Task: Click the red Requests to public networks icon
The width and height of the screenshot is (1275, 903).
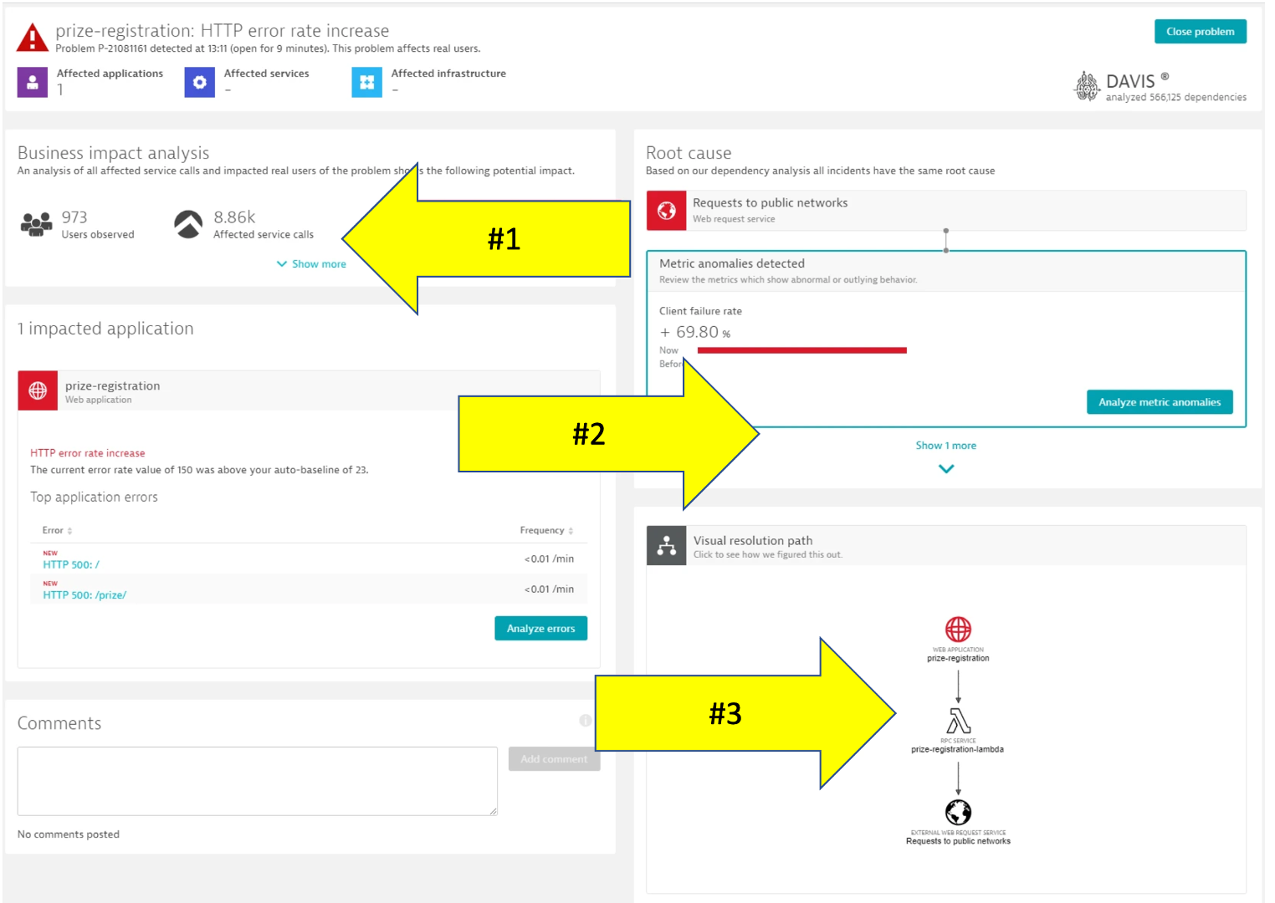Action: [x=667, y=211]
